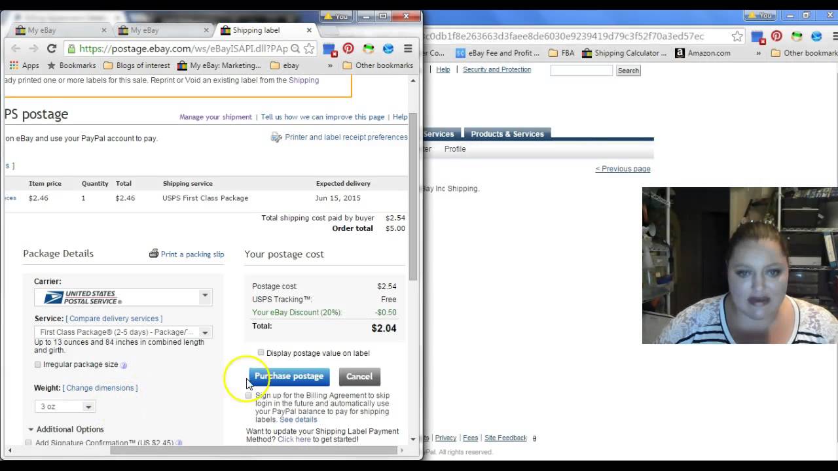
Task: Enable the Add Signature Confirmation checkbox
Action: pyautogui.click(x=28, y=443)
